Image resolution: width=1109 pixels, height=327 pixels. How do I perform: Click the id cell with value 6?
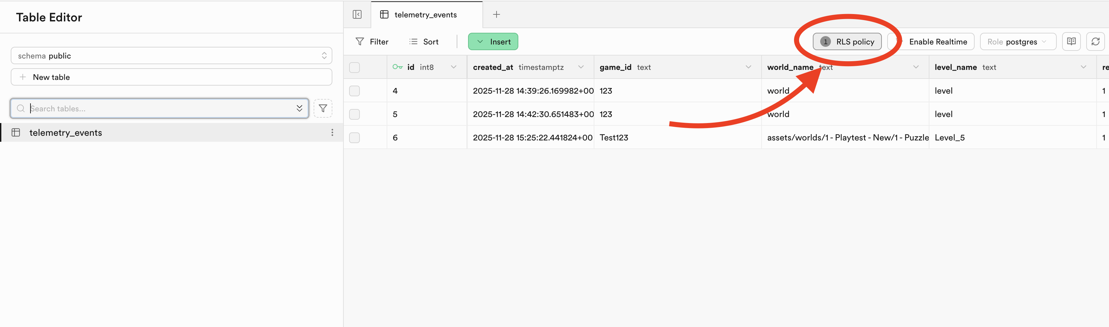coord(427,137)
